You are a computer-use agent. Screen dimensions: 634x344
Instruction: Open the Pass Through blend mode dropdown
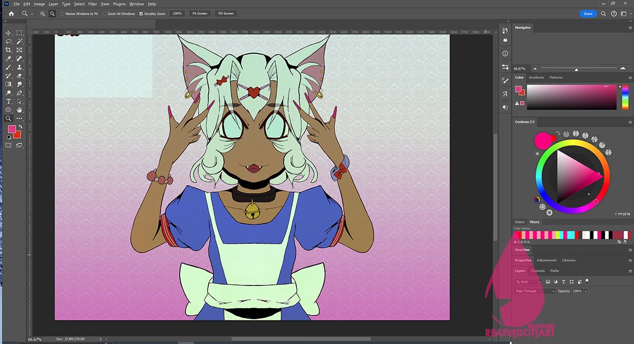[x=535, y=291]
